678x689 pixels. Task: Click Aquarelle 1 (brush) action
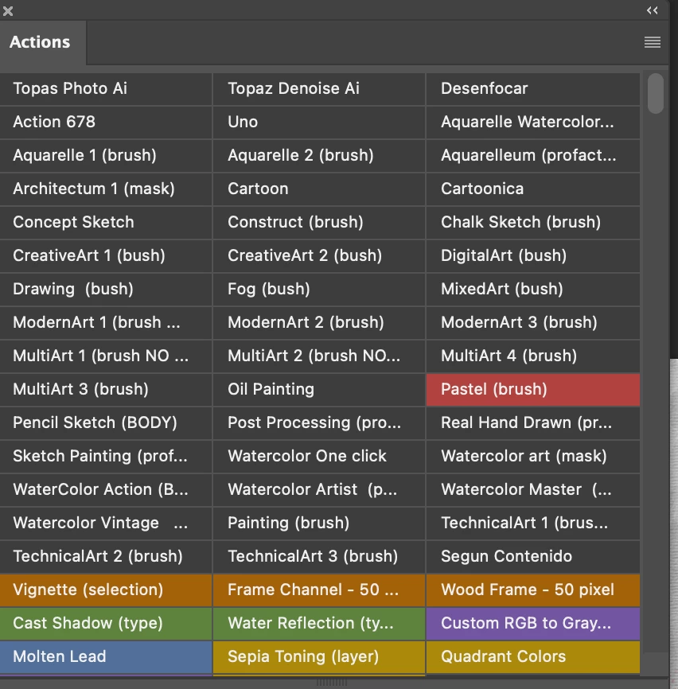pyautogui.click(x=106, y=156)
